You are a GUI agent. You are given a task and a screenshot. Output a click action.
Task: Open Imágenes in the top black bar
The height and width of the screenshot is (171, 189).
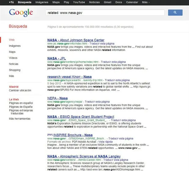[42, 2]
